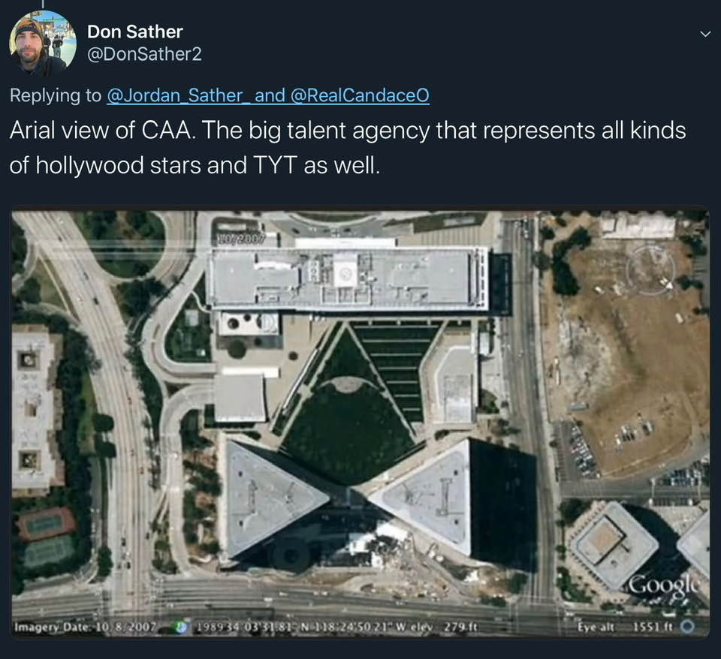
Task: Click the red tennis court
Action: tap(45, 522)
